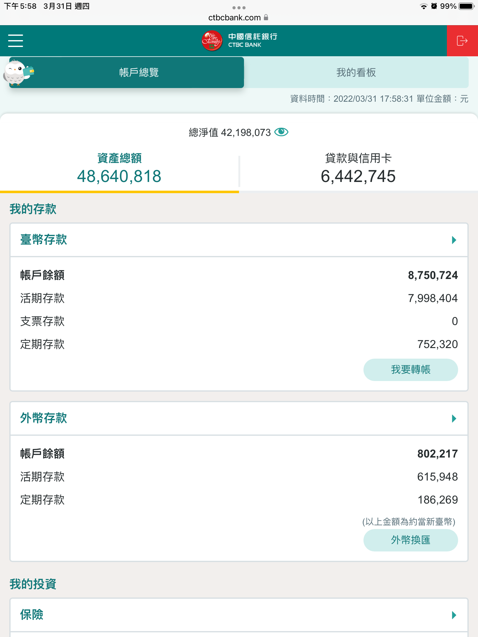478x637 pixels.
Task: Tap the ctbcbank.com address bar
Action: point(234,17)
